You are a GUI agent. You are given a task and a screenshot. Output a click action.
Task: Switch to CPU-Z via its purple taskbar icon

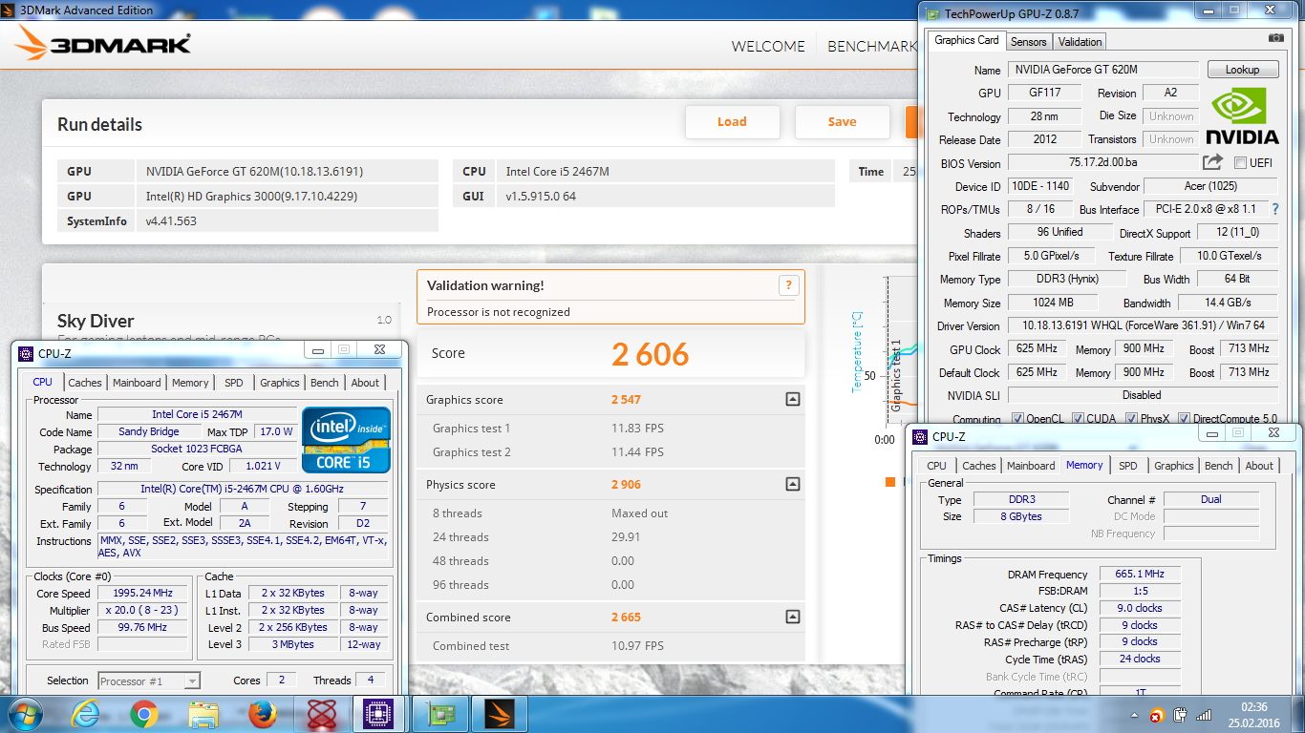coord(379,714)
